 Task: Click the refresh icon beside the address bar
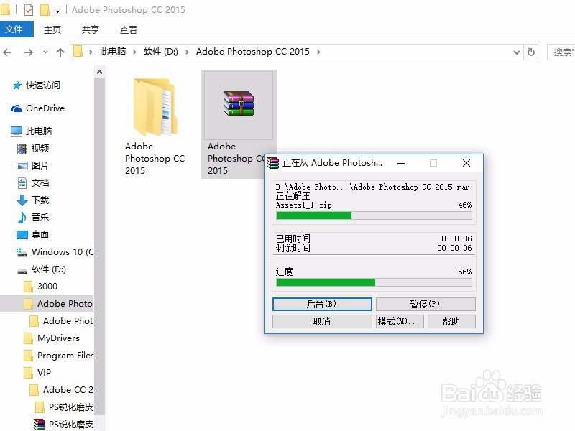click(531, 51)
